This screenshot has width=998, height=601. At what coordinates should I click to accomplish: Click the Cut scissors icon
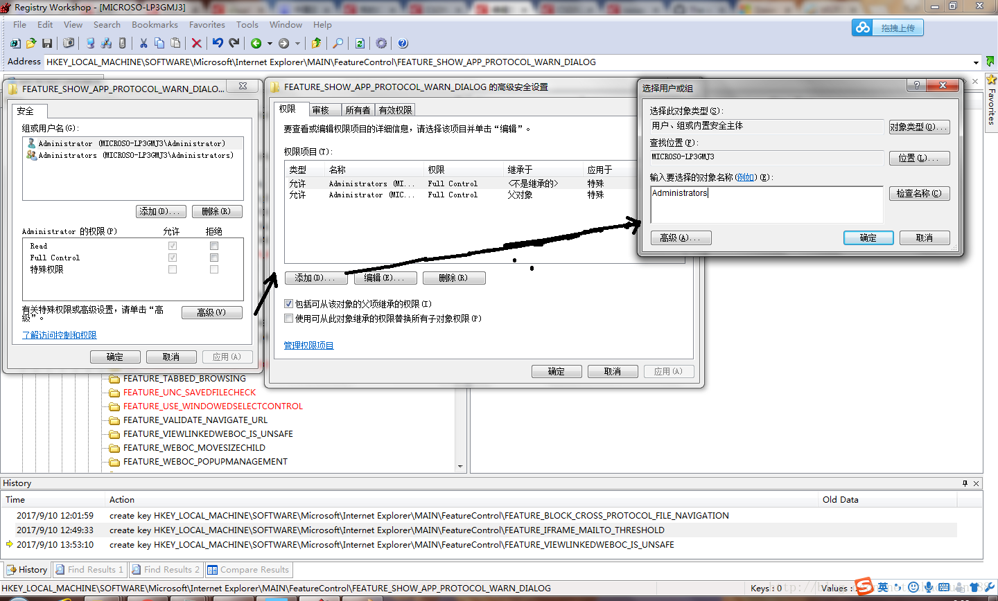[143, 44]
